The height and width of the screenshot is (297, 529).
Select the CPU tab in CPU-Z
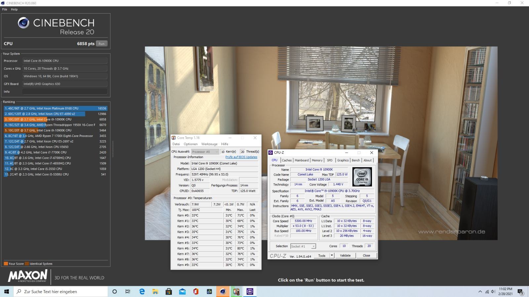(274, 160)
